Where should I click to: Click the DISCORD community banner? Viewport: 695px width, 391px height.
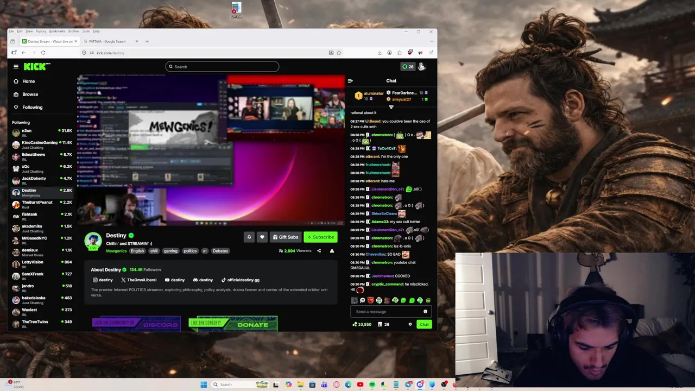pos(136,324)
